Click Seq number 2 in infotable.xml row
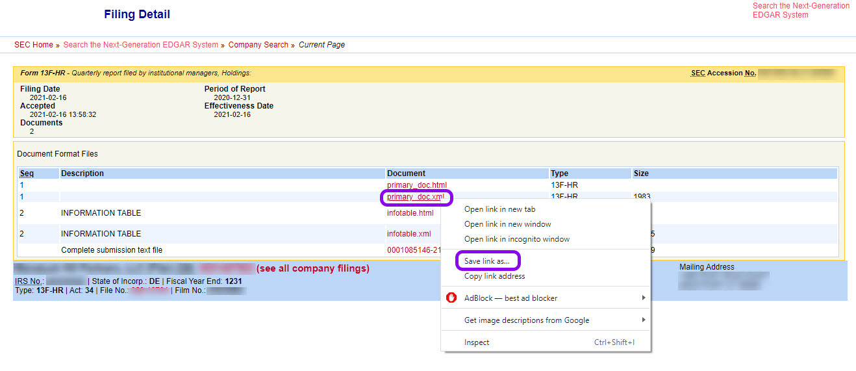The width and height of the screenshot is (856, 371). click(x=21, y=234)
